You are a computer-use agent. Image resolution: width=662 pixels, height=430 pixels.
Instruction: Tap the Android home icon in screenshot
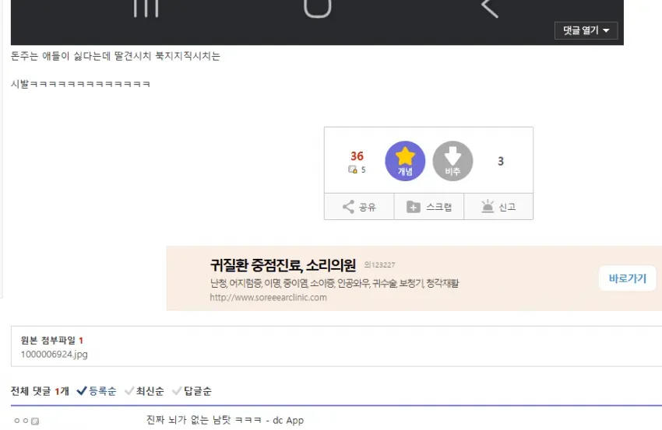(x=318, y=9)
